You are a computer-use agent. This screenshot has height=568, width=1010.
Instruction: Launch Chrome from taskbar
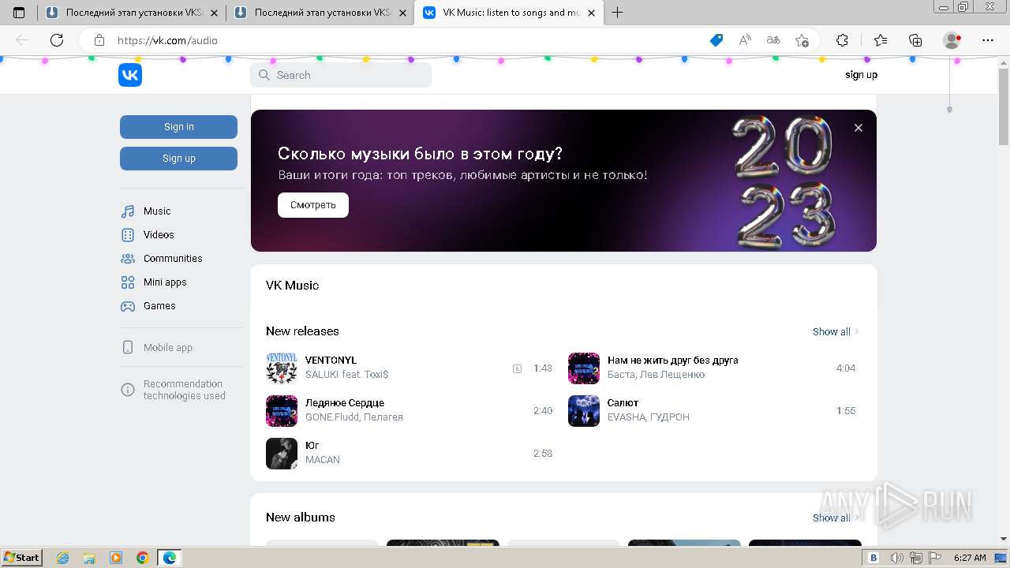point(143,558)
